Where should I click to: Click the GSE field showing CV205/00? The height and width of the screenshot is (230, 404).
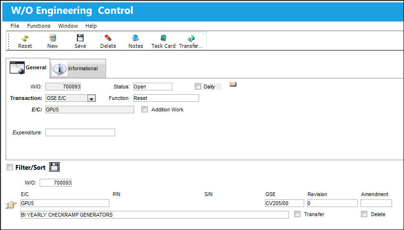285,203
